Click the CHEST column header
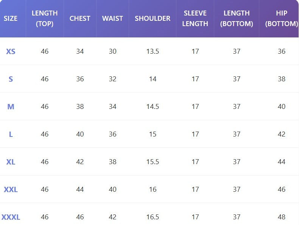 pyautogui.click(x=80, y=18)
